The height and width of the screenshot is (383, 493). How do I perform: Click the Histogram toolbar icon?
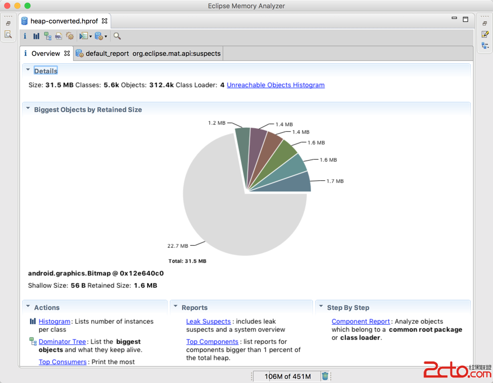tap(36, 36)
